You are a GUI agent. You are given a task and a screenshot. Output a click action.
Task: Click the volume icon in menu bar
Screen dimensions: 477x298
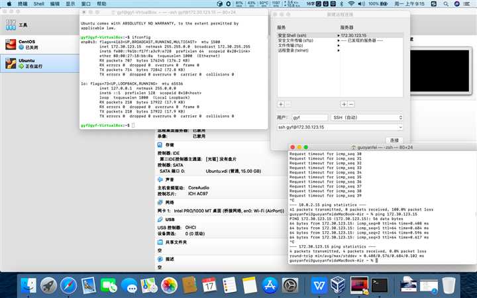point(362,4)
